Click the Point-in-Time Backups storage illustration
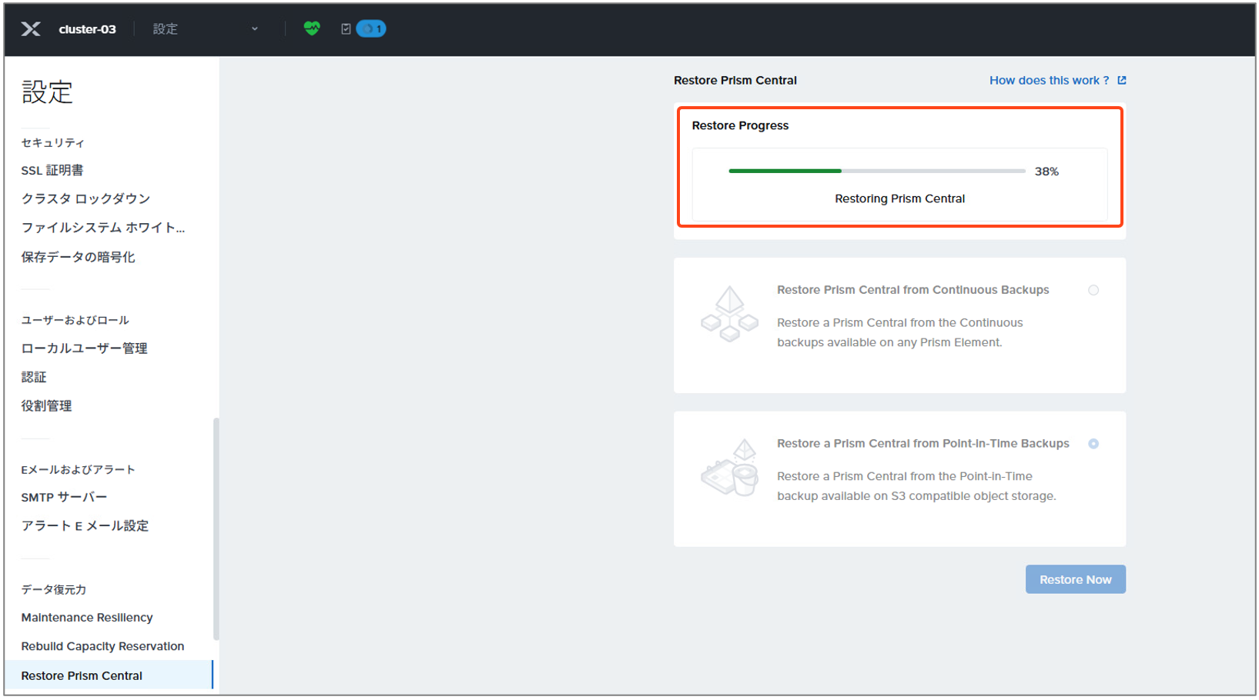 click(x=729, y=468)
